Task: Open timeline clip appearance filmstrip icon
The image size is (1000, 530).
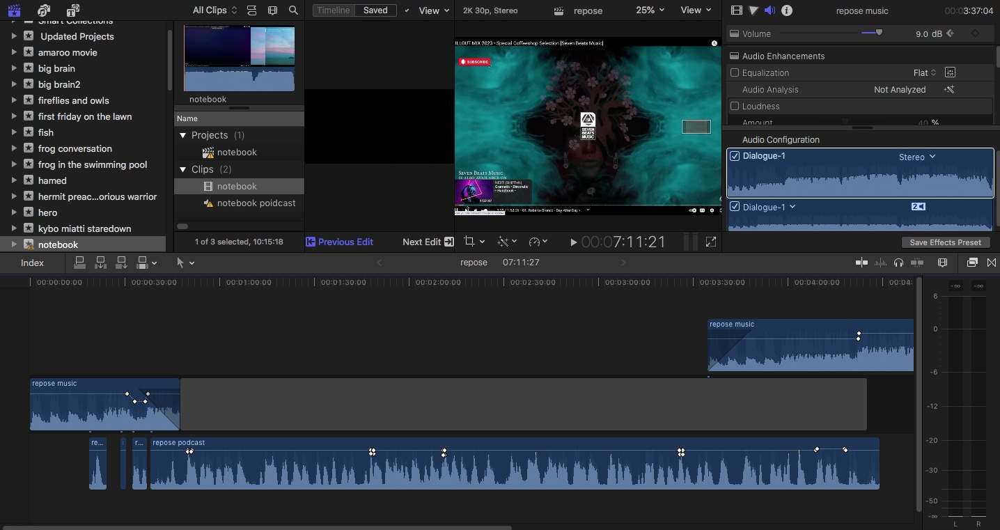Action: tap(942, 263)
